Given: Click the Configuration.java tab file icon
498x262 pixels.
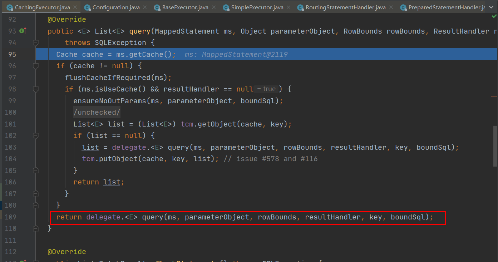Looking at the screenshot, I should click(87, 7).
